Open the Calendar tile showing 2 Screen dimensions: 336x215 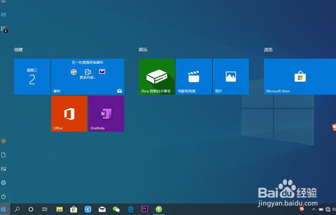point(32,77)
